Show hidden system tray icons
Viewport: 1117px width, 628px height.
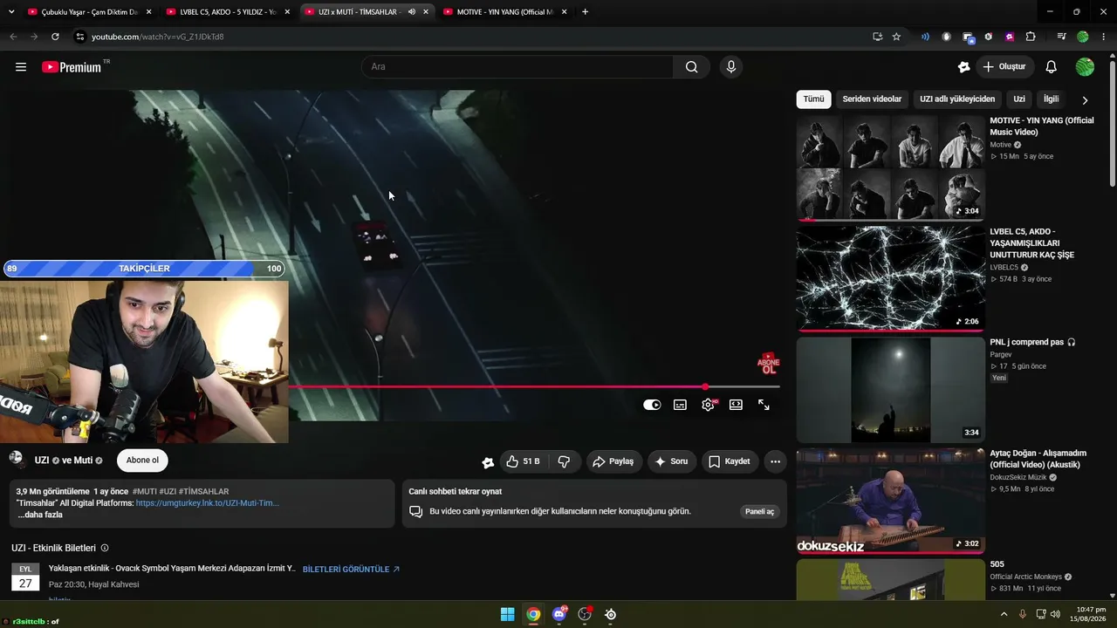tap(1004, 614)
